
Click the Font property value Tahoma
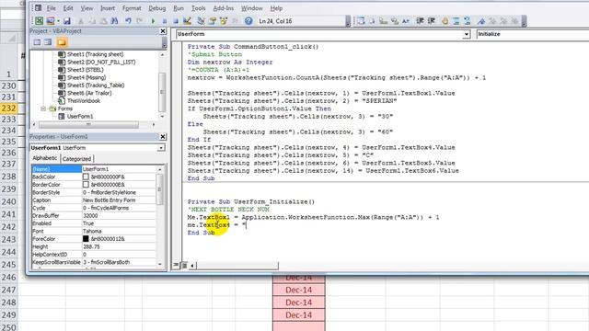(x=92, y=231)
